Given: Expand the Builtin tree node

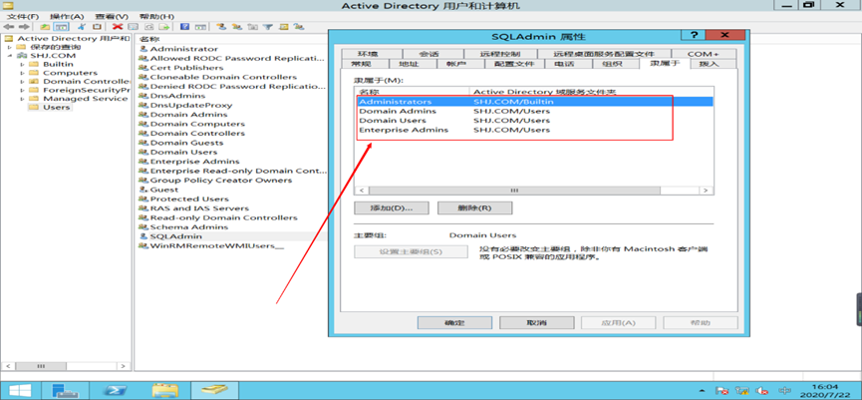Looking at the screenshot, I should click(x=23, y=65).
